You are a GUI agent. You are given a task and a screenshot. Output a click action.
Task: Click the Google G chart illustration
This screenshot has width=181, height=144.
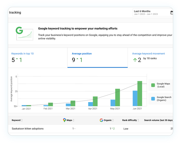tap(24, 34)
